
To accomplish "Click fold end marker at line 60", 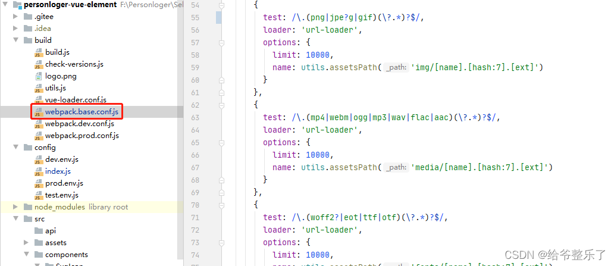I will (222, 80).
